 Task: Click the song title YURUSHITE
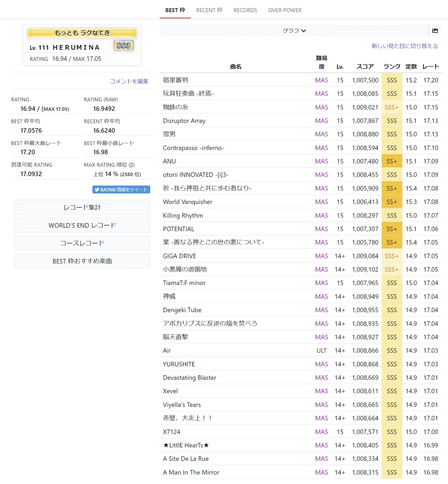(x=179, y=364)
